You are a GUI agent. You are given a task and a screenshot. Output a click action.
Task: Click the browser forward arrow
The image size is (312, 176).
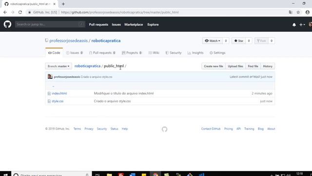coord(13,12)
